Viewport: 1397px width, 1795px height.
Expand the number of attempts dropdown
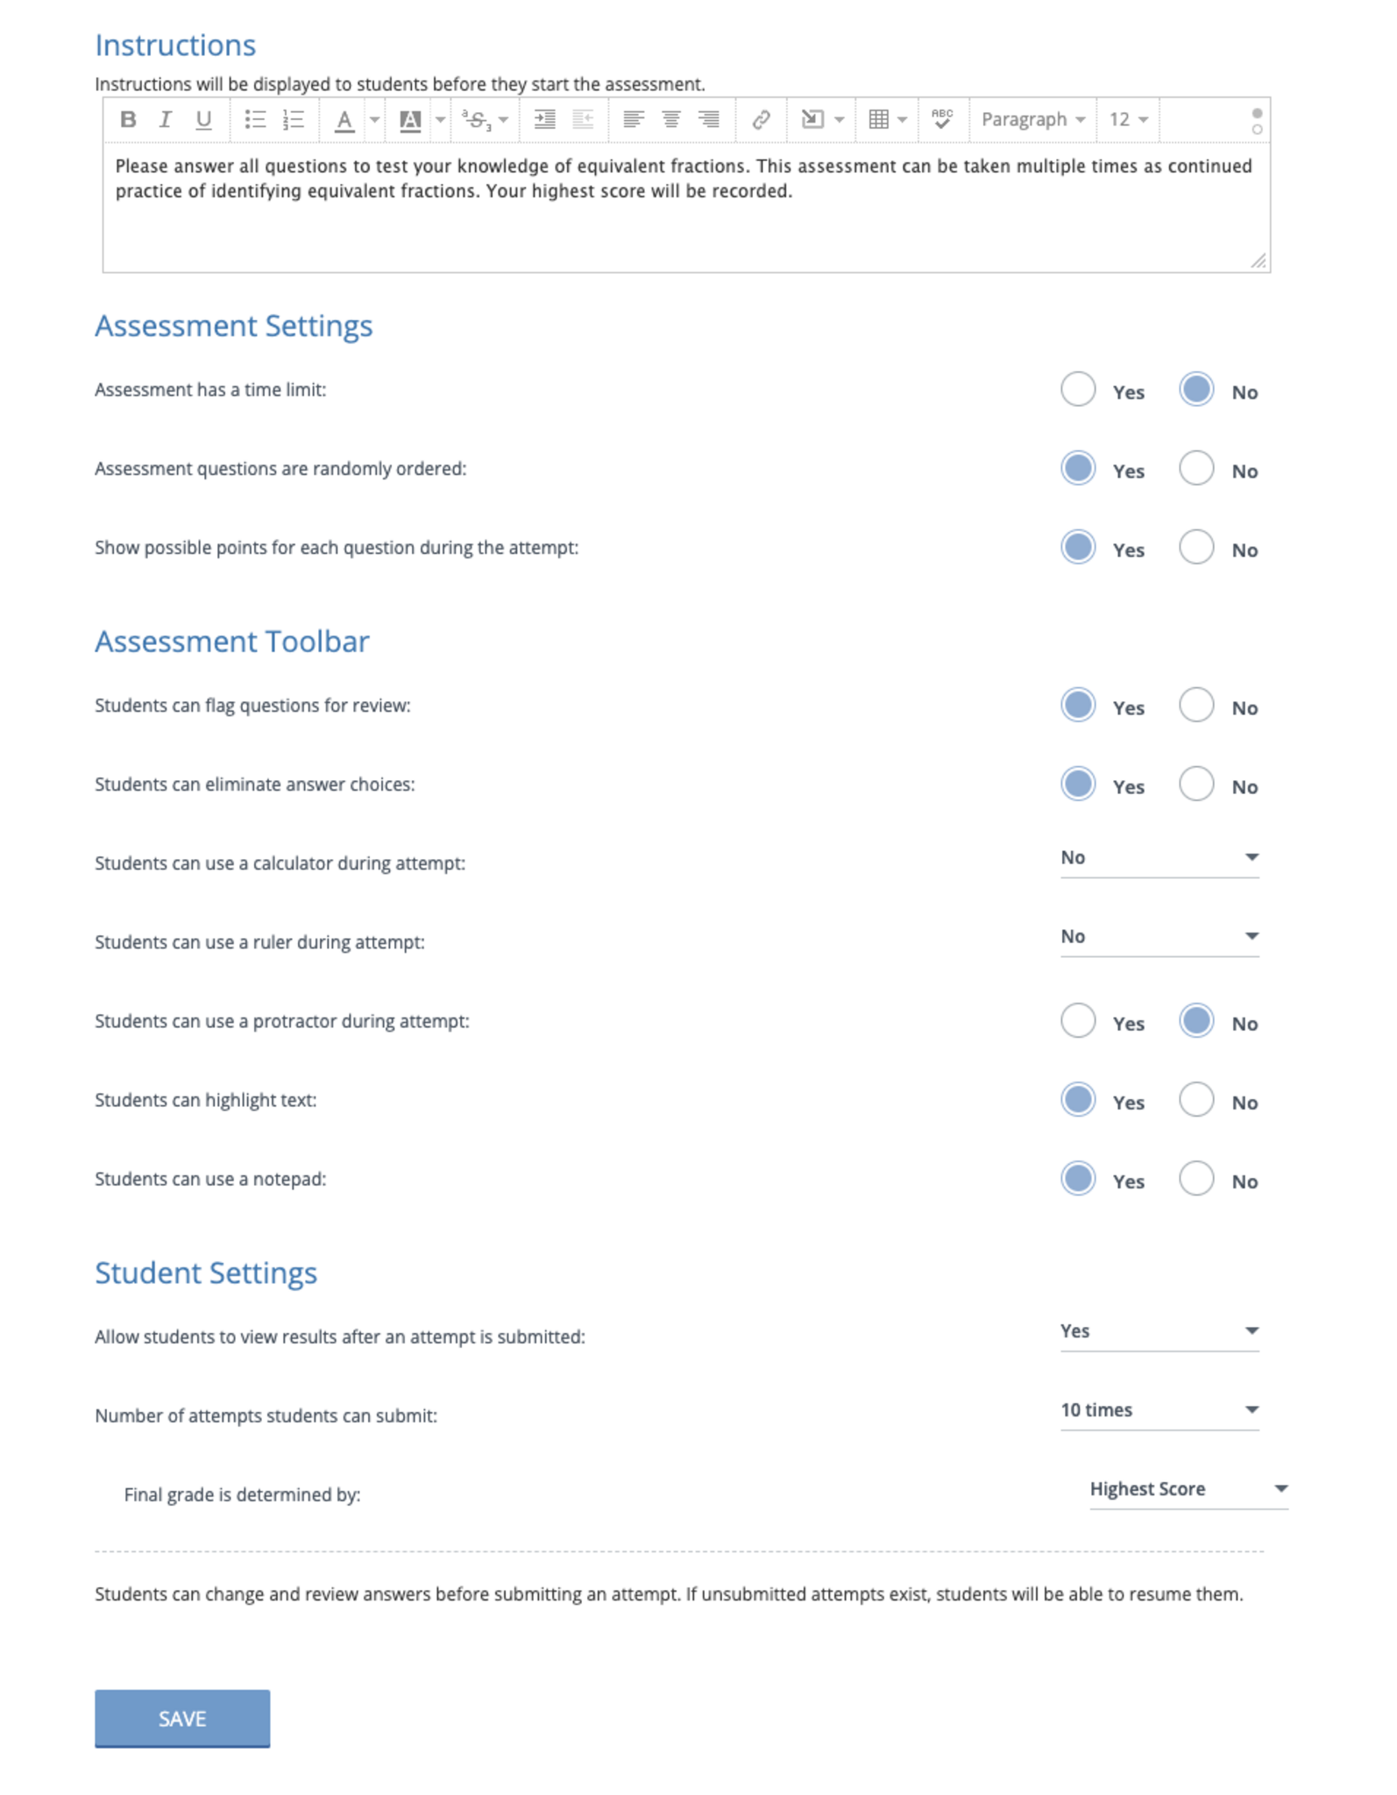[x=1159, y=1410]
